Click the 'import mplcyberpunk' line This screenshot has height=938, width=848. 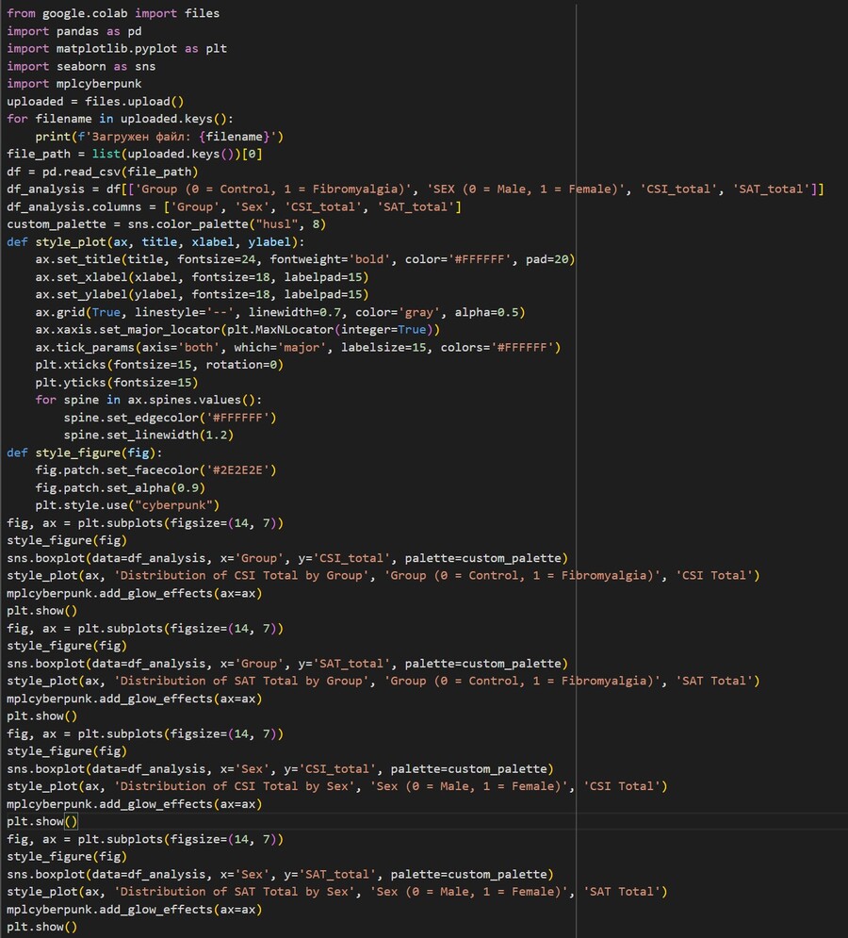[x=74, y=84]
